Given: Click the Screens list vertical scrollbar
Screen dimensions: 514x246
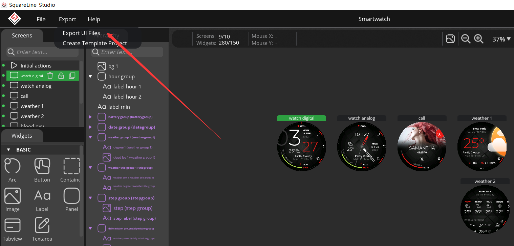Looking at the screenshot, I should click(x=81, y=82).
